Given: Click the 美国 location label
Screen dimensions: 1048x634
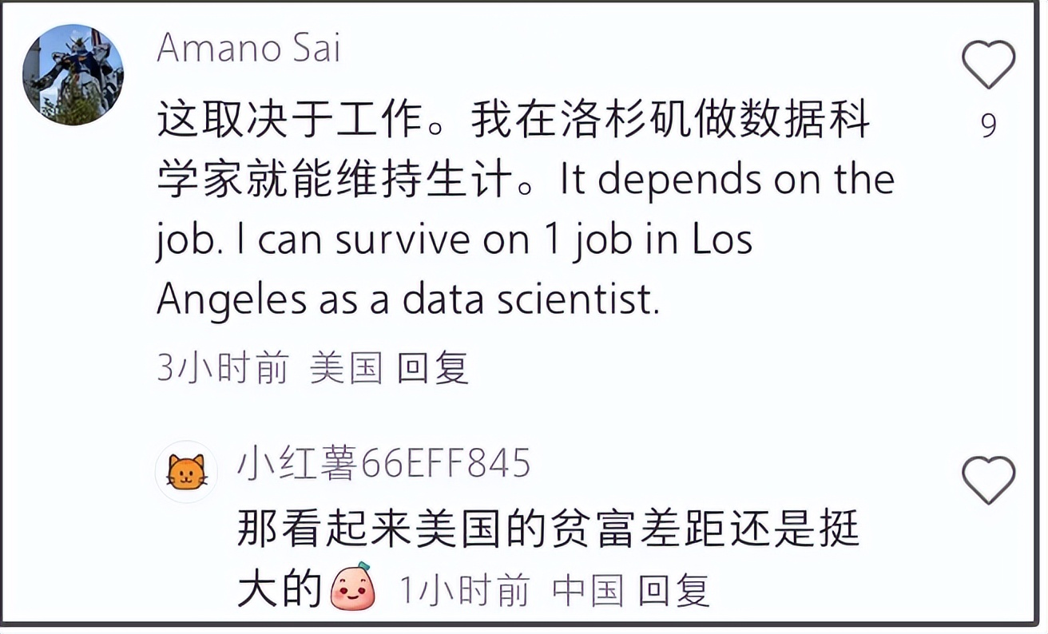Looking at the screenshot, I should pos(346,369).
